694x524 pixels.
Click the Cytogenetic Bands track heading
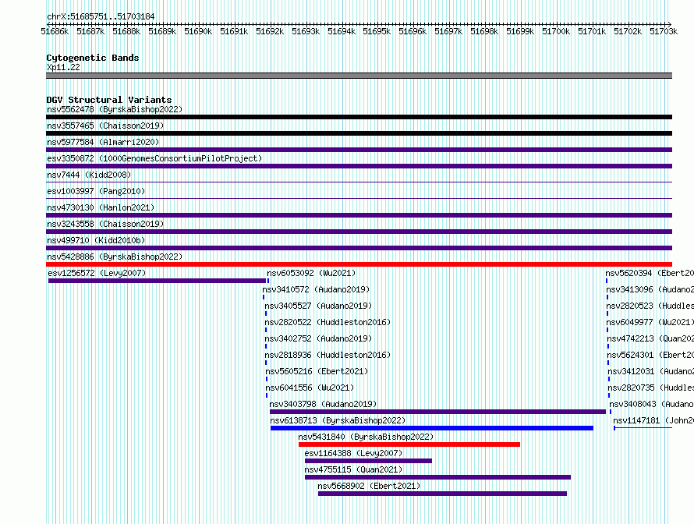pyautogui.click(x=93, y=58)
